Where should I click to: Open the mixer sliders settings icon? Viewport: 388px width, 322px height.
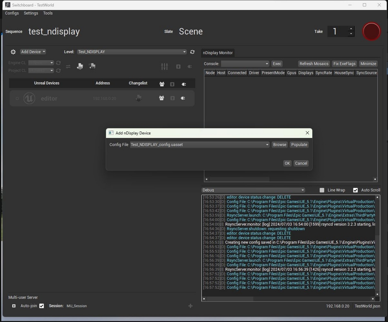point(165,67)
